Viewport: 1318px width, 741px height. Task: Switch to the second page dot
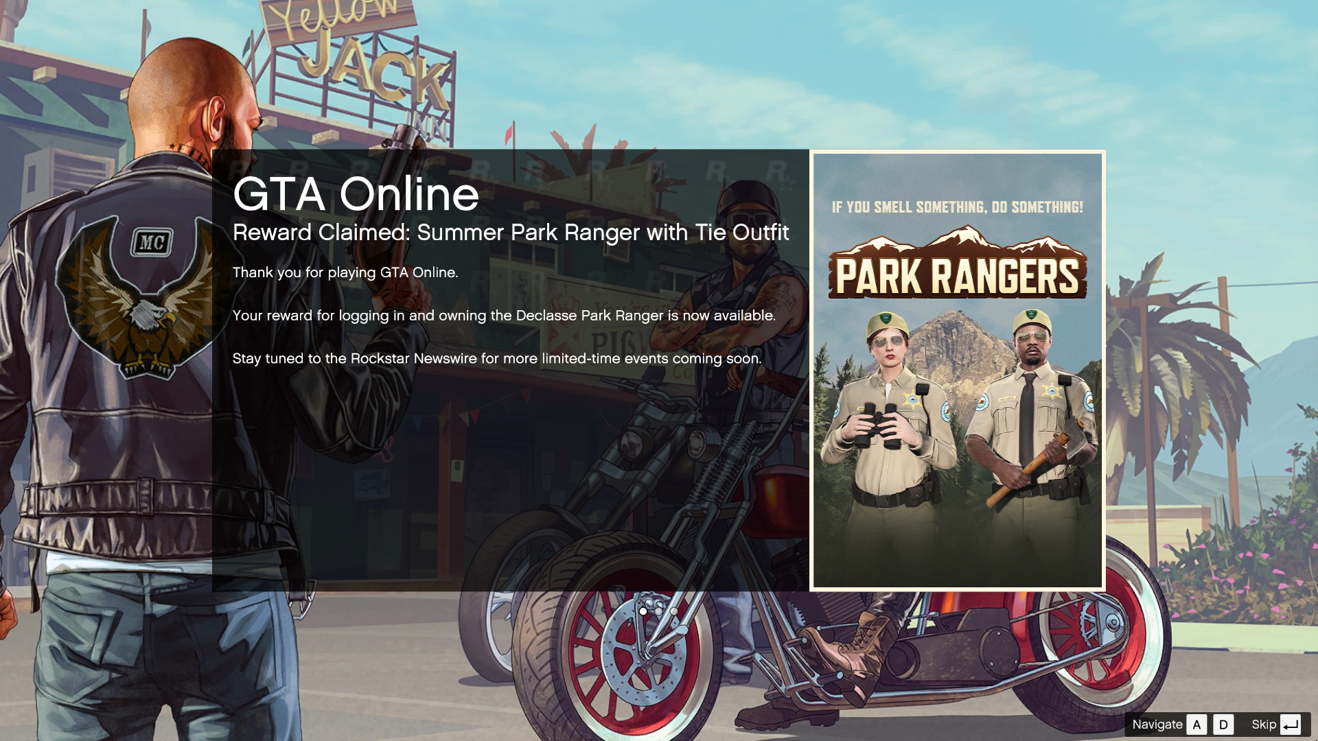point(659,611)
